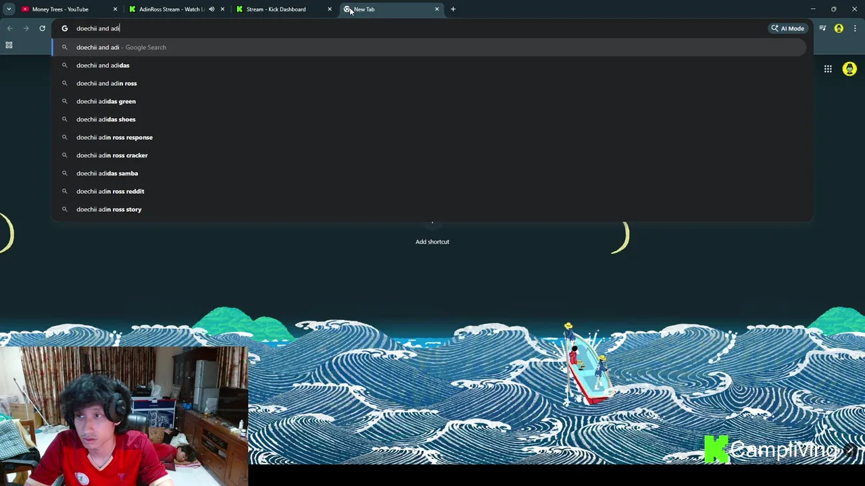
Task: Minimize the Chrome window
Action: coord(813,9)
